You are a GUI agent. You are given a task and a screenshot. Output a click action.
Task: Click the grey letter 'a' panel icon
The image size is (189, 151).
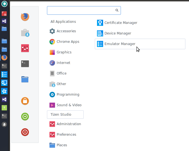click(x=4, y=124)
